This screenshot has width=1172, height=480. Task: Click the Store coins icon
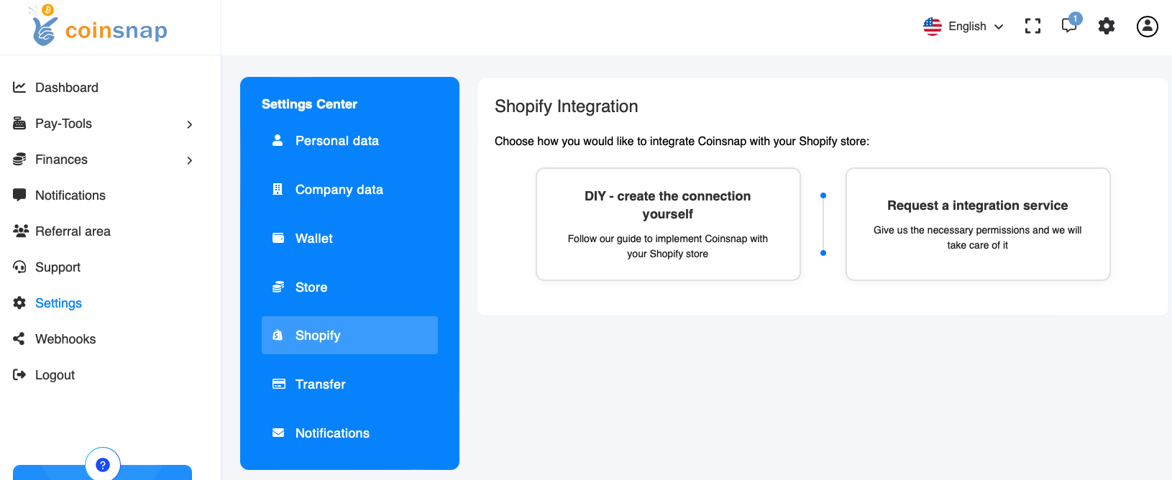(x=278, y=287)
